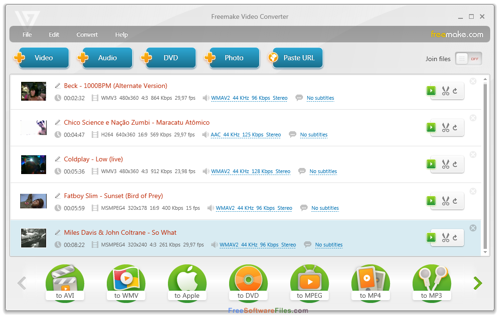Remove Chico Science video from list
The image size is (501, 318).
click(x=473, y=118)
